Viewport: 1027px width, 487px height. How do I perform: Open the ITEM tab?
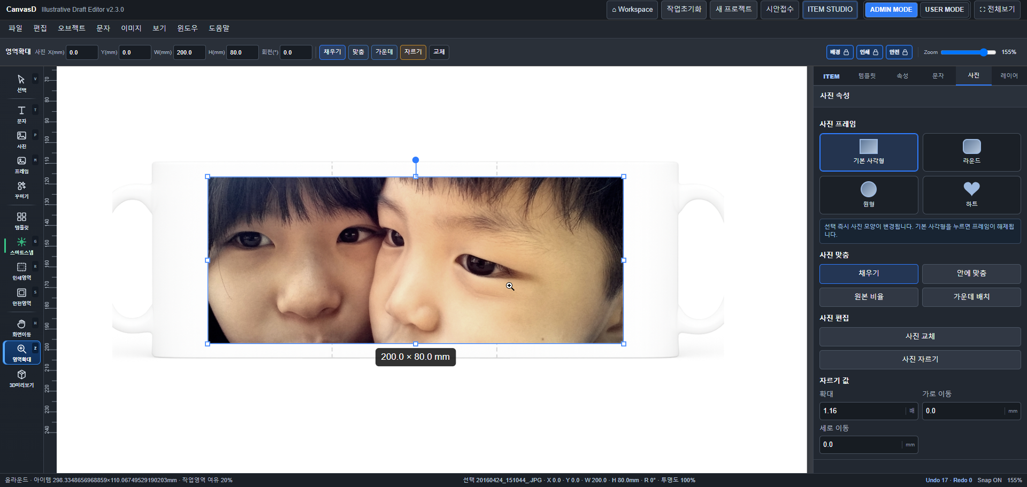pyautogui.click(x=831, y=76)
